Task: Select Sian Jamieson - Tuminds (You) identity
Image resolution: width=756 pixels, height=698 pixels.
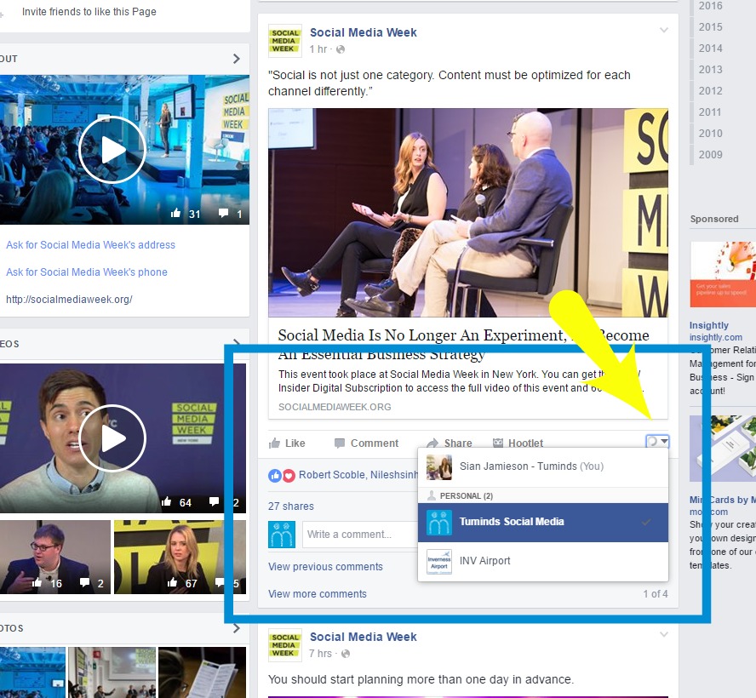Action: click(543, 467)
